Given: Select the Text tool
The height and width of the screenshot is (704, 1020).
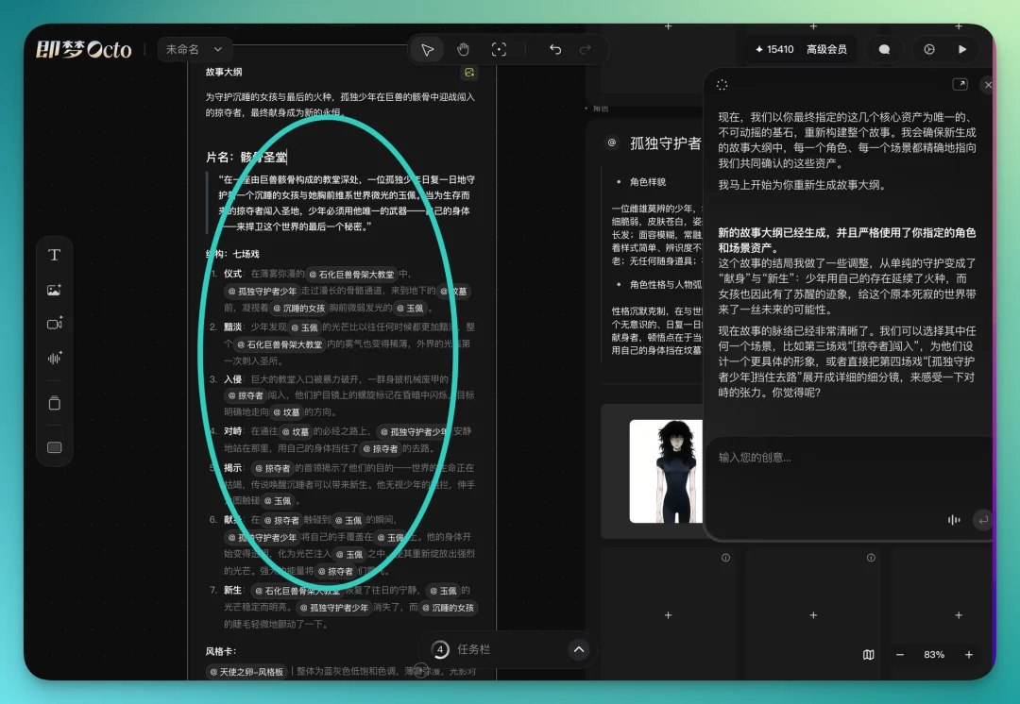Looking at the screenshot, I should coord(54,254).
